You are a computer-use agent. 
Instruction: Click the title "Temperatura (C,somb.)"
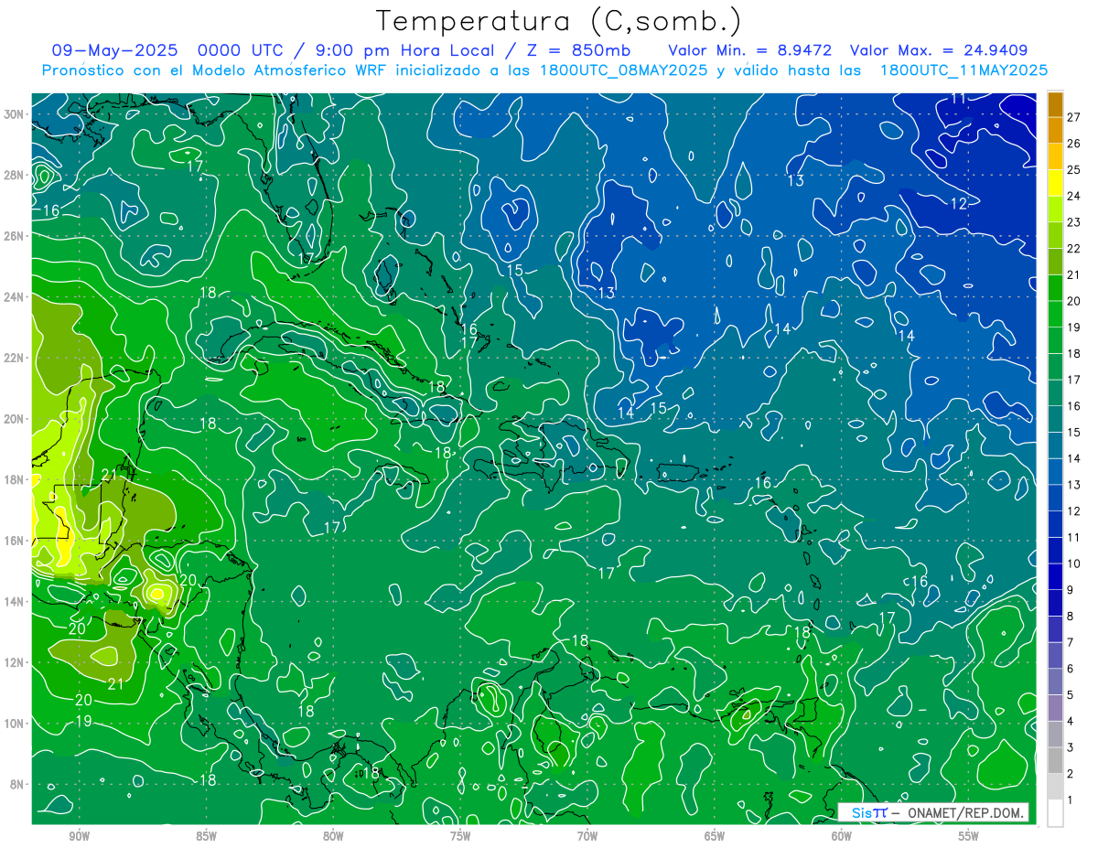pyautogui.click(x=558, y=21)
